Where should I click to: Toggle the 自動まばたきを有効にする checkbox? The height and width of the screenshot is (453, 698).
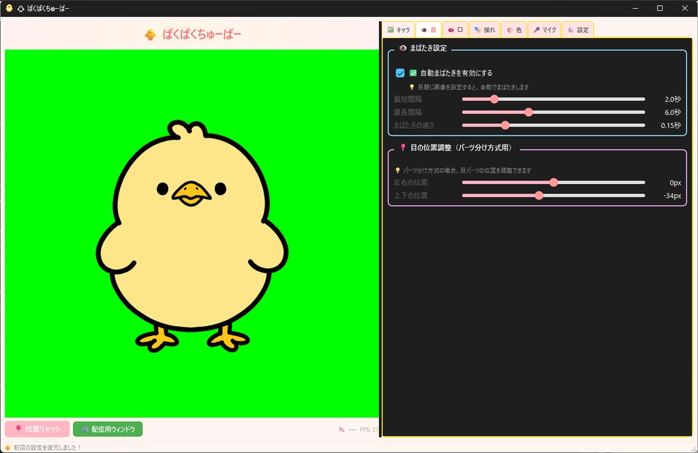click(x=400, y=73)
